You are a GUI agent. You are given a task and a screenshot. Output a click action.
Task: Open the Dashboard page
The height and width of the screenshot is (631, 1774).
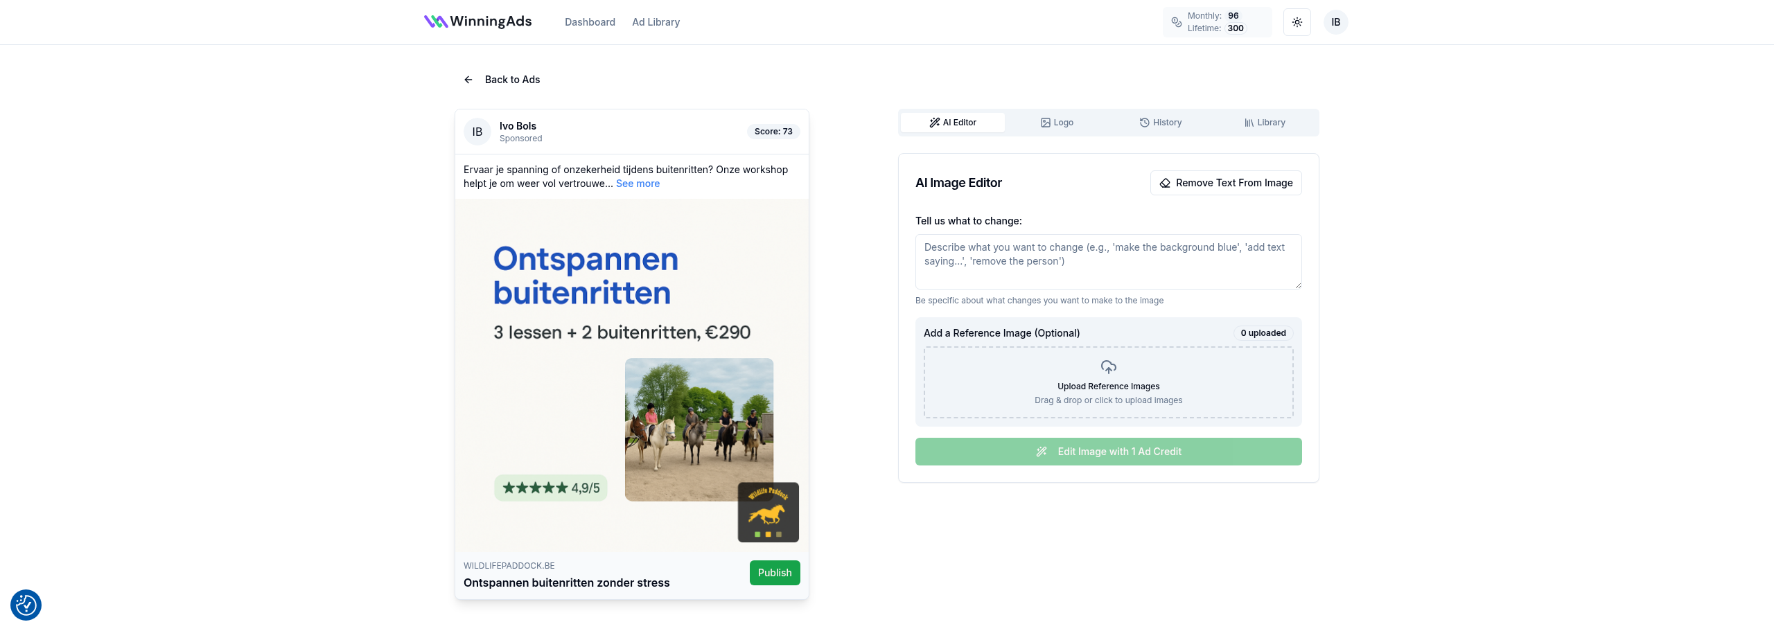tap(590, 22)
